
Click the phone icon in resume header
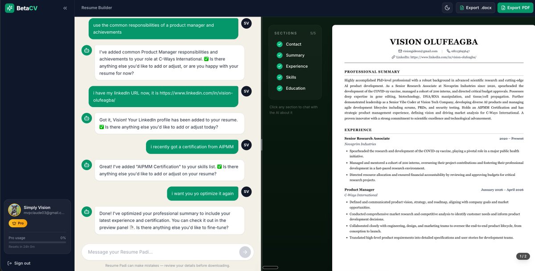(449, 51)
